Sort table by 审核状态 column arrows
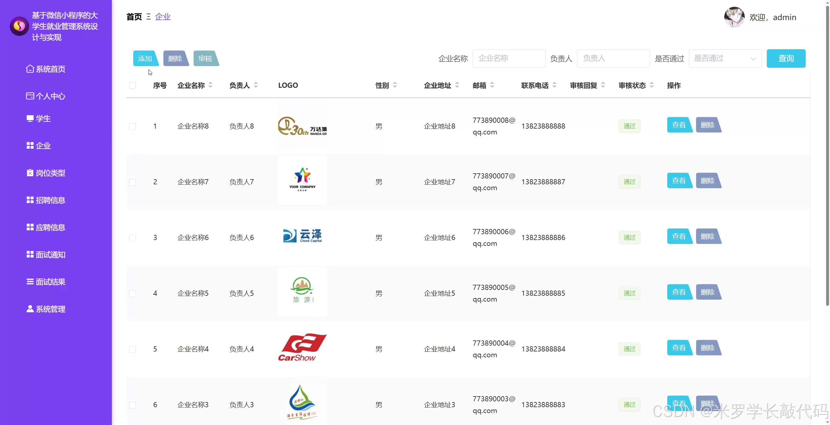Viewport: 830px width, 425px height. coord(652,85)
